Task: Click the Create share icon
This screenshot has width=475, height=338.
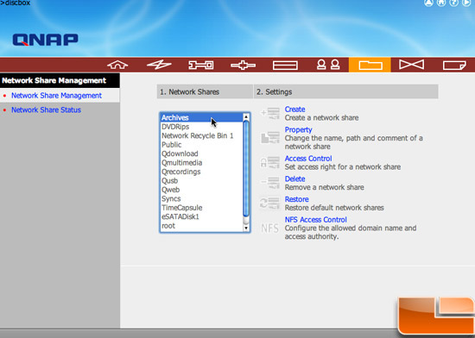Action: click(x=270, y=114)
